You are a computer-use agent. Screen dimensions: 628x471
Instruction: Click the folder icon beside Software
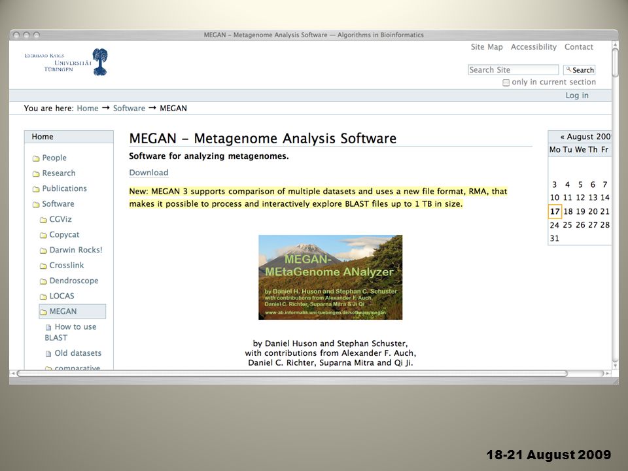36,204
